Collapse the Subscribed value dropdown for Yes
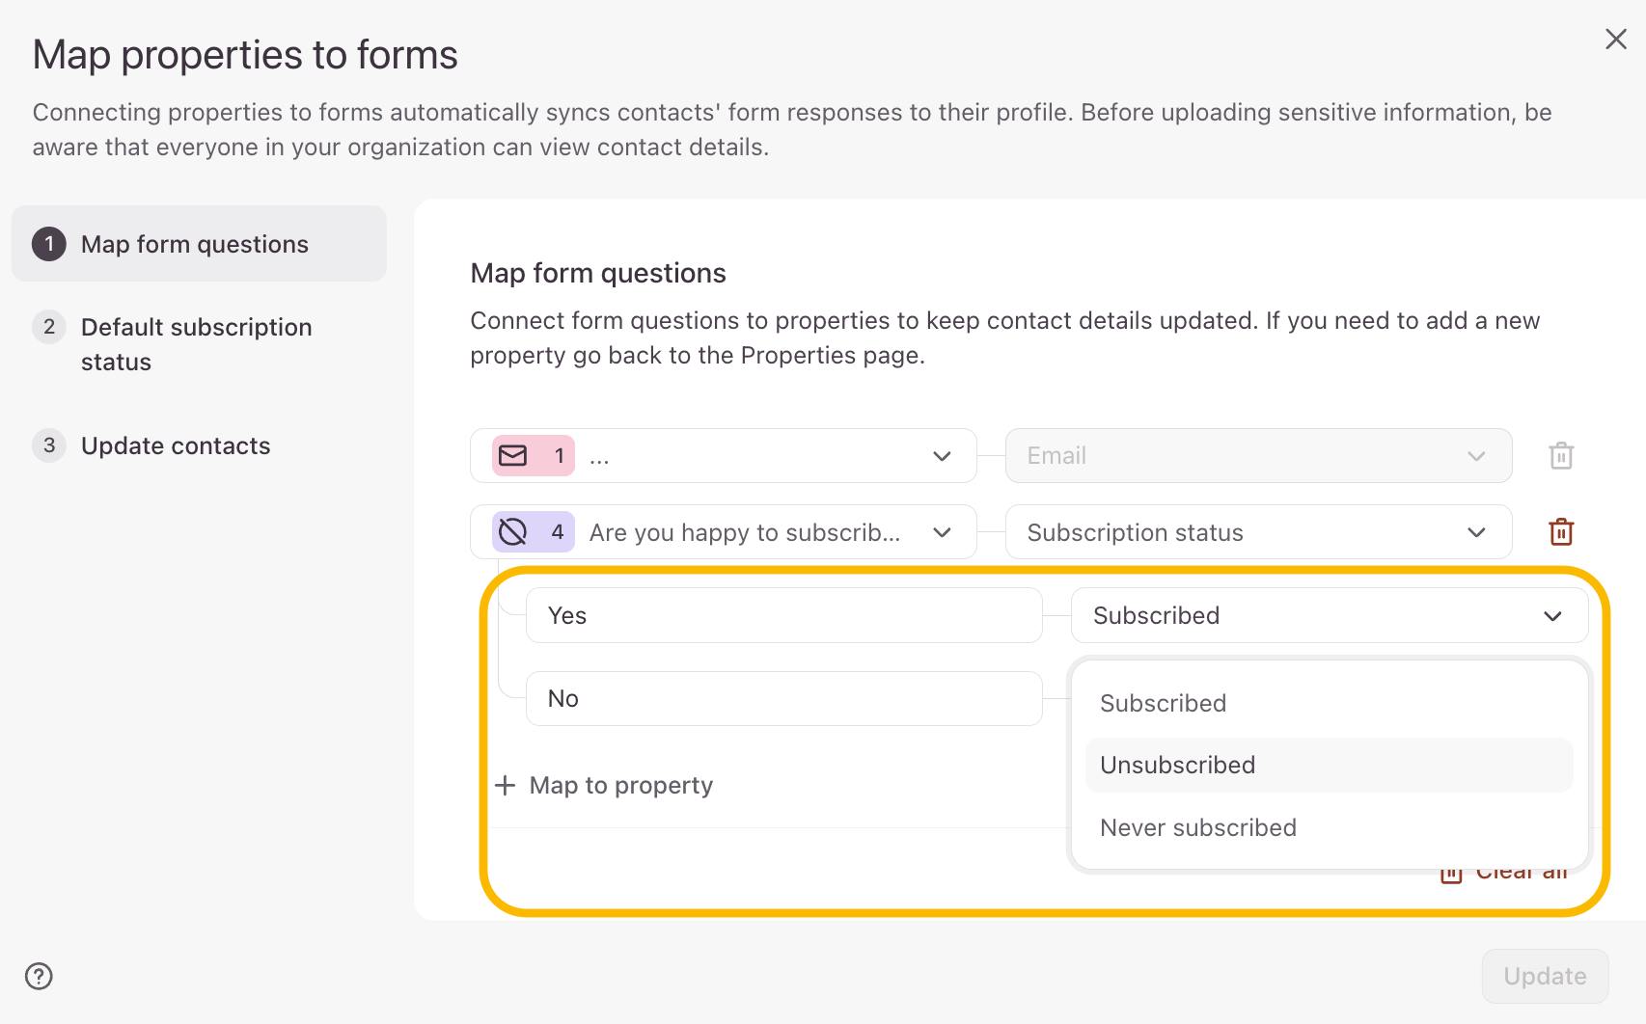This screenshot has width=1646, height=1024. 1551,616
